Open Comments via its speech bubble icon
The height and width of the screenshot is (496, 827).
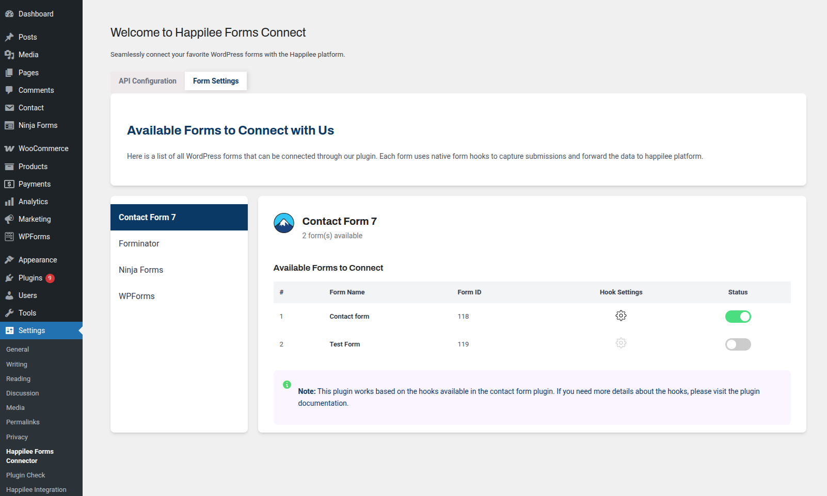click(x=10, y=90)
